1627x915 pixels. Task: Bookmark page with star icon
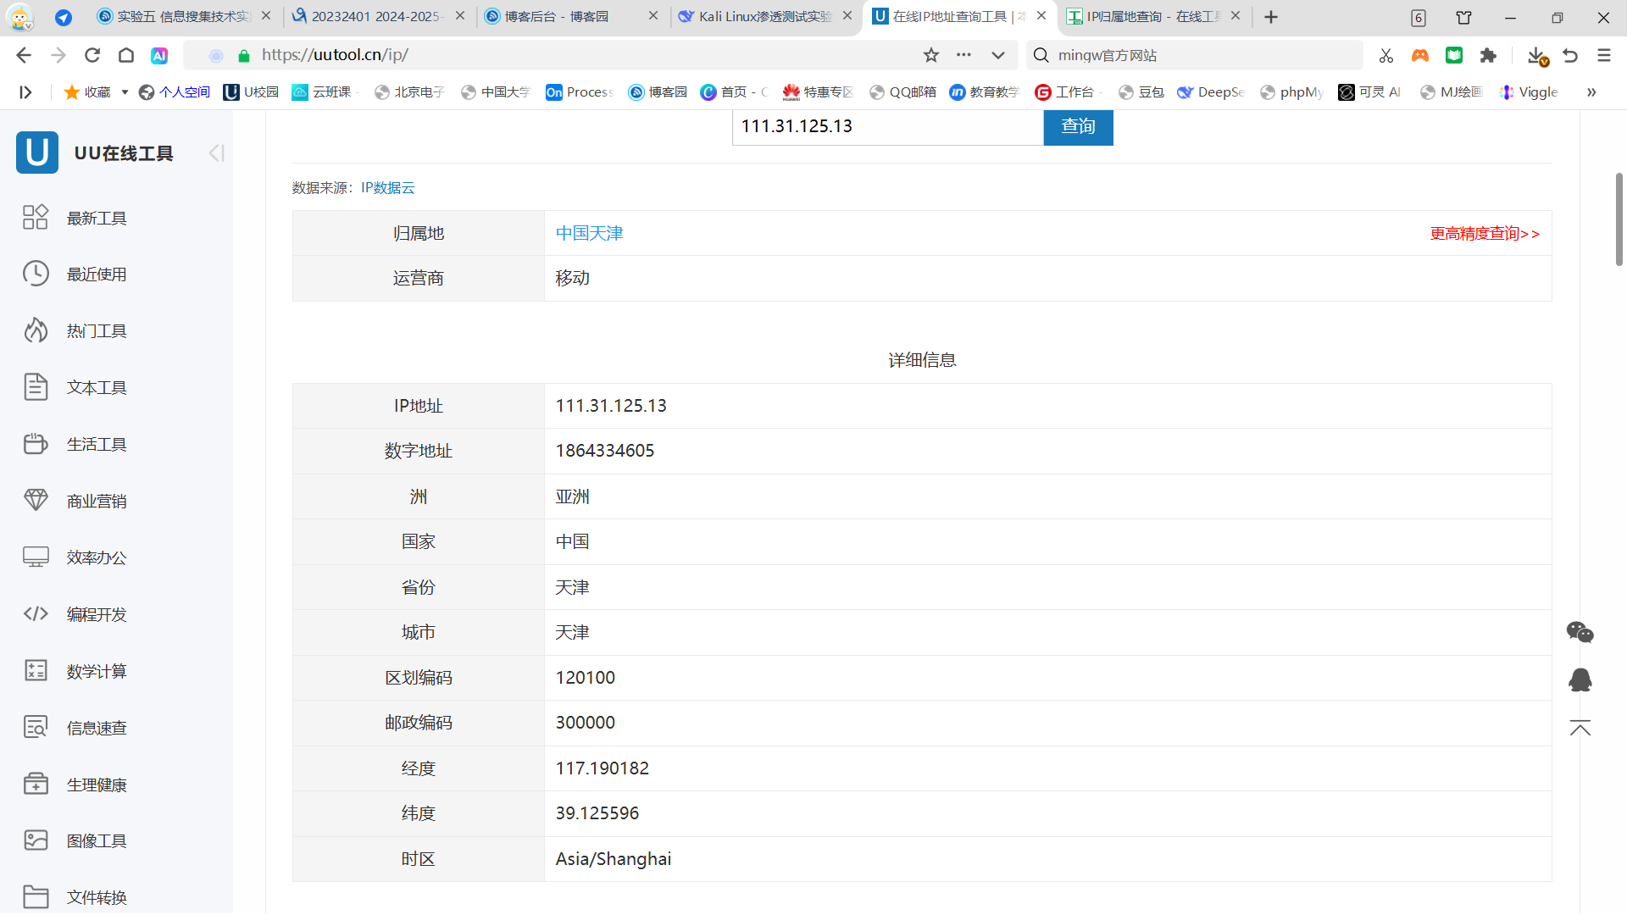pyautogui.click(x=931, y=55)
